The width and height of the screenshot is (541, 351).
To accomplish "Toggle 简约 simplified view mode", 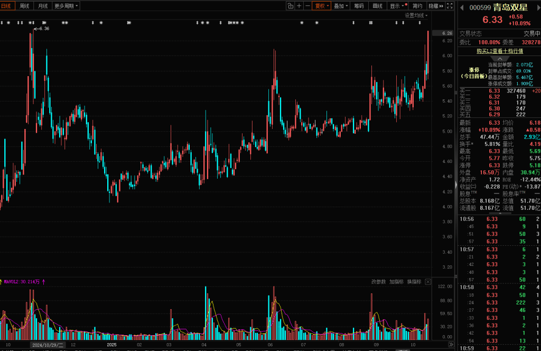I will point(417,6).
